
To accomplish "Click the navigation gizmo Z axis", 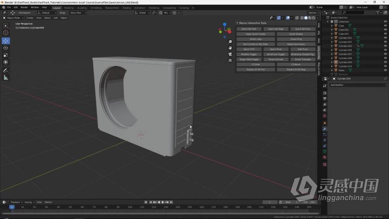I will [225, 24].
